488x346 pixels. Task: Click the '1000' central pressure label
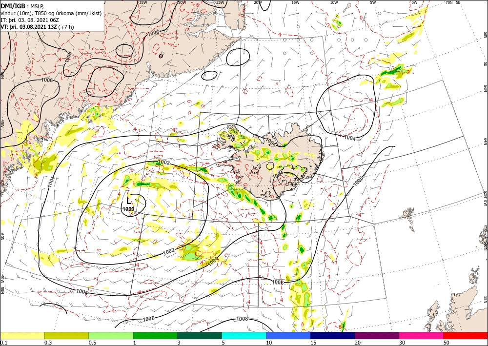pos(128,209)
